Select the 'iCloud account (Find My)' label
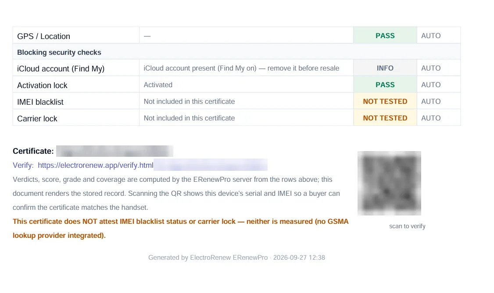Screen dimensions: 494x293 [x=61, y=68]
